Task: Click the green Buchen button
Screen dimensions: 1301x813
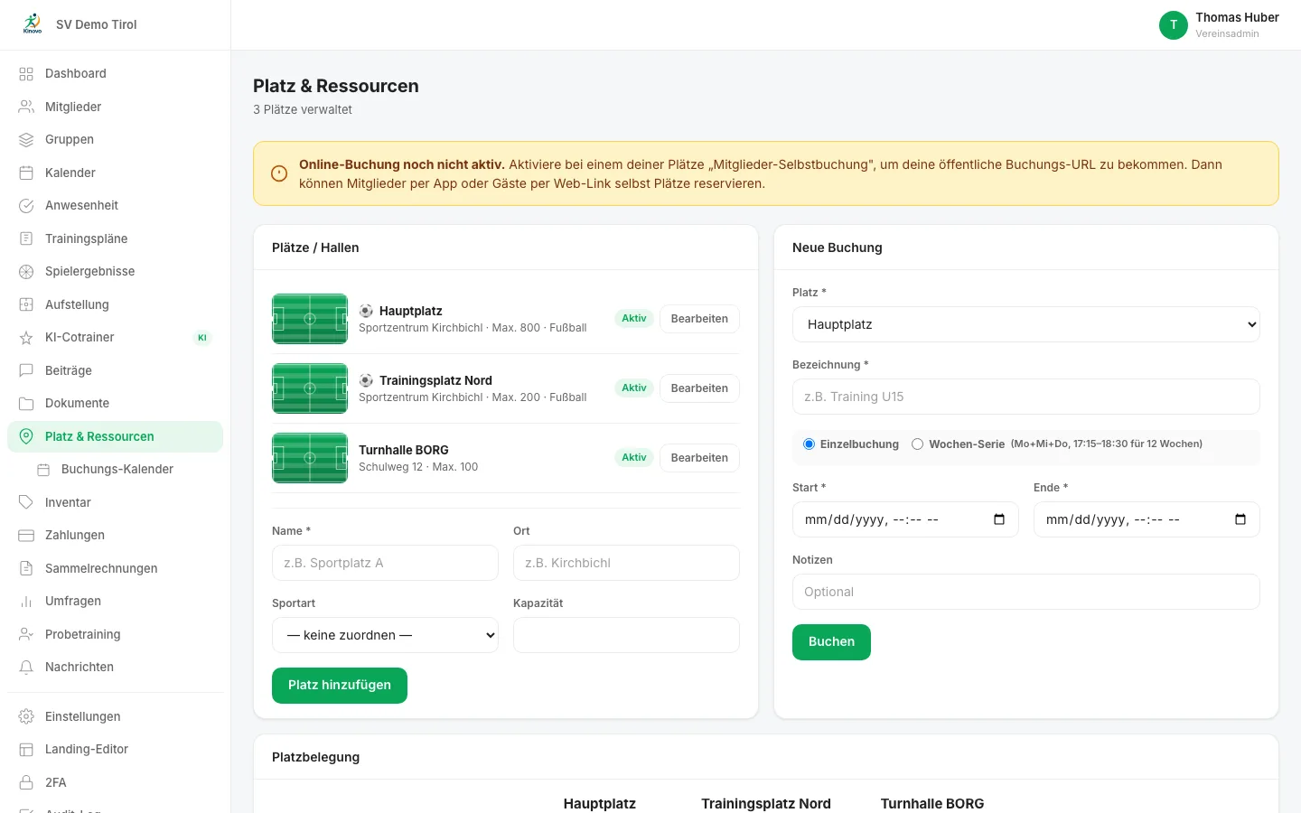Action: 831,642
